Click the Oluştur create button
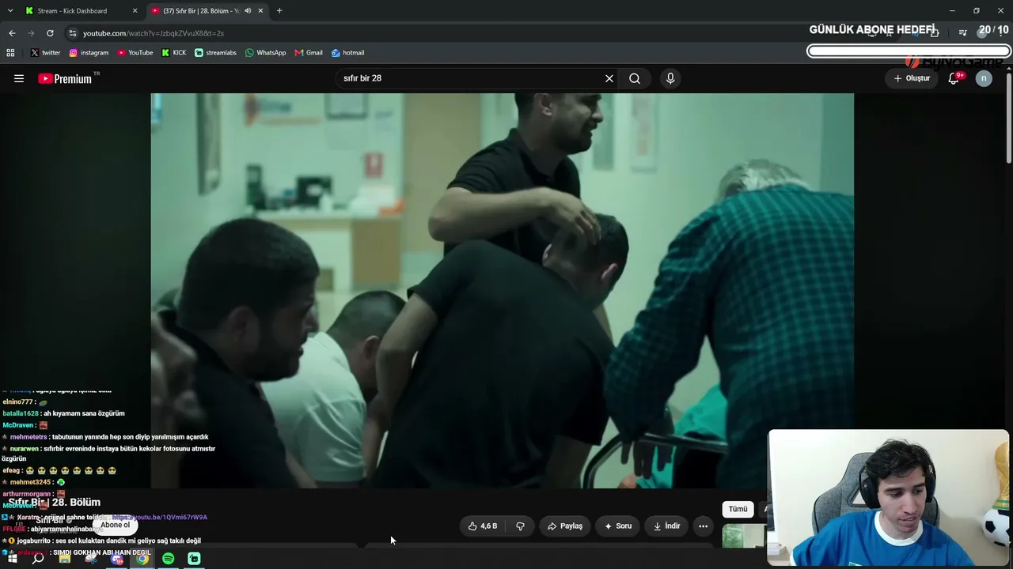The width and height of the screenshot is (1013, 569). (912, 78)
